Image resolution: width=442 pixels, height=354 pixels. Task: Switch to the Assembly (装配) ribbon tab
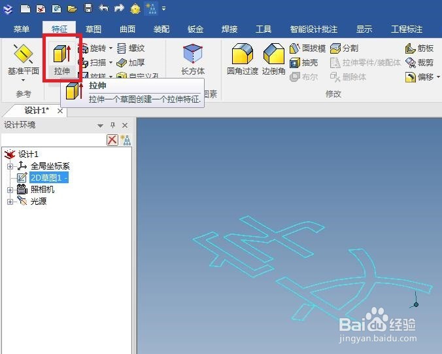161,29
